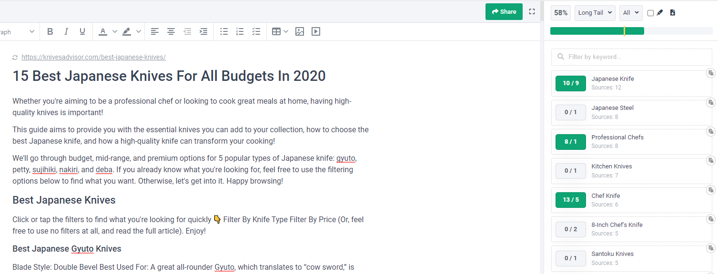
Task: Apply checklist formatting
Action: (256, 31)
